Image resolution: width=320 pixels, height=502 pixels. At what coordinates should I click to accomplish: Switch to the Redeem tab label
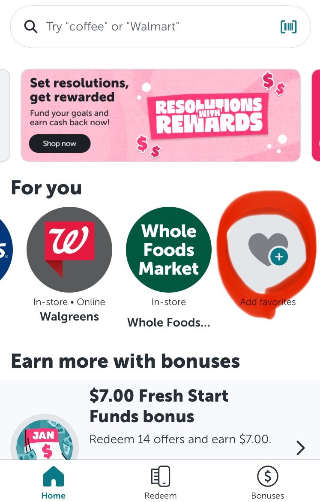[161, 496]
